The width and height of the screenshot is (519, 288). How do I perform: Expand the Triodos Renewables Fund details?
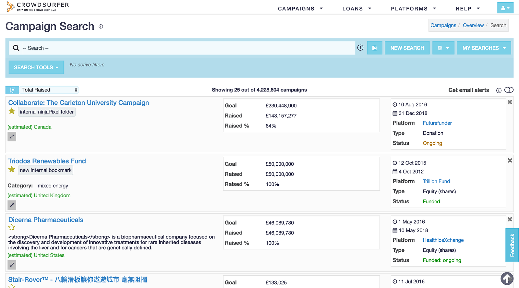coord(12,205)
